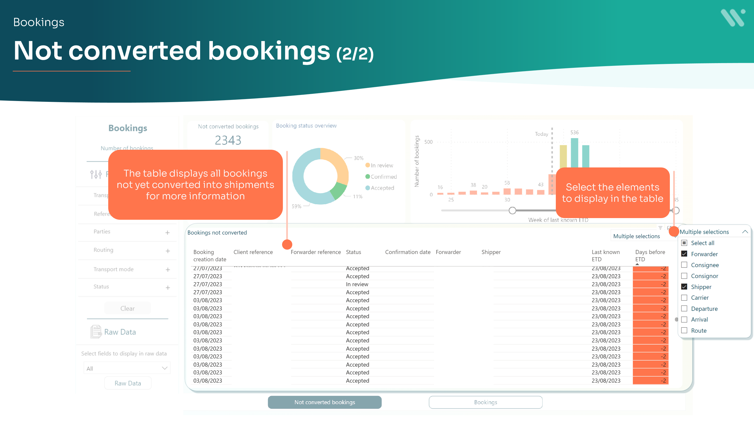Click the focus mode icon above the table
This screenshot has width=754, height=424.
click(669, 228)
